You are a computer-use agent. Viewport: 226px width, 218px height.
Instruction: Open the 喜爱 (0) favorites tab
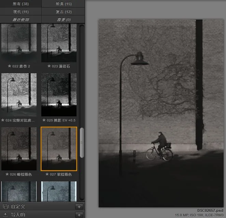click(63, 20)
